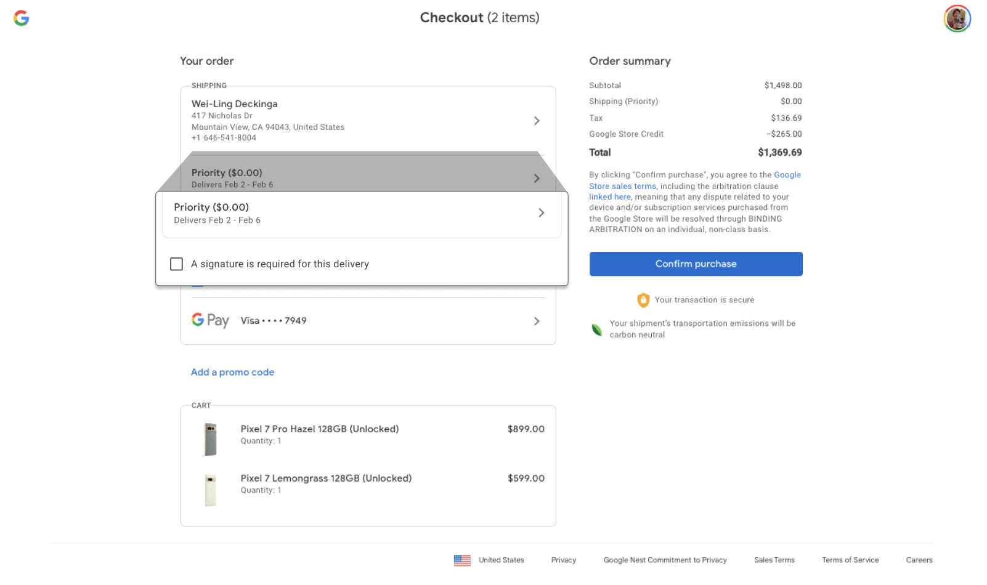Open Terms of Service footer link
987x585 pixels.
tap(850, 560)
